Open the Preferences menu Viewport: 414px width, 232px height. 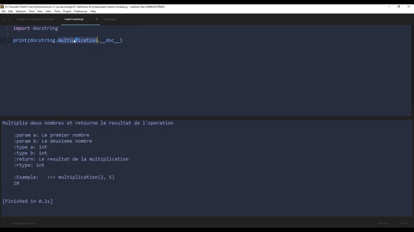pos(81,12)
